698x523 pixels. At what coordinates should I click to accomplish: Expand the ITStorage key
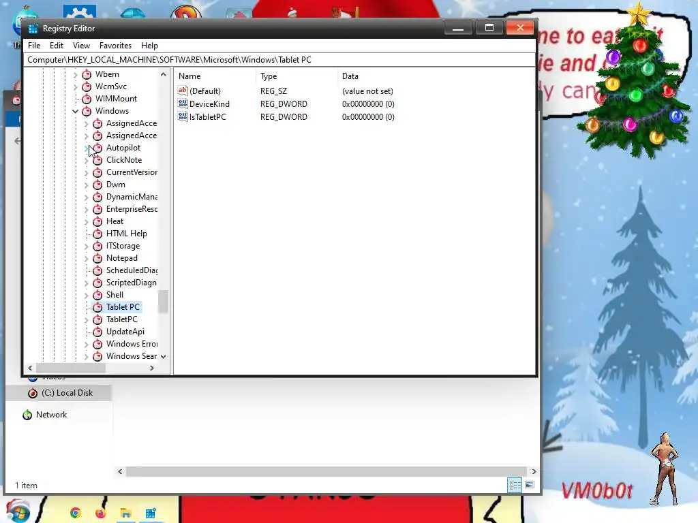87,246
